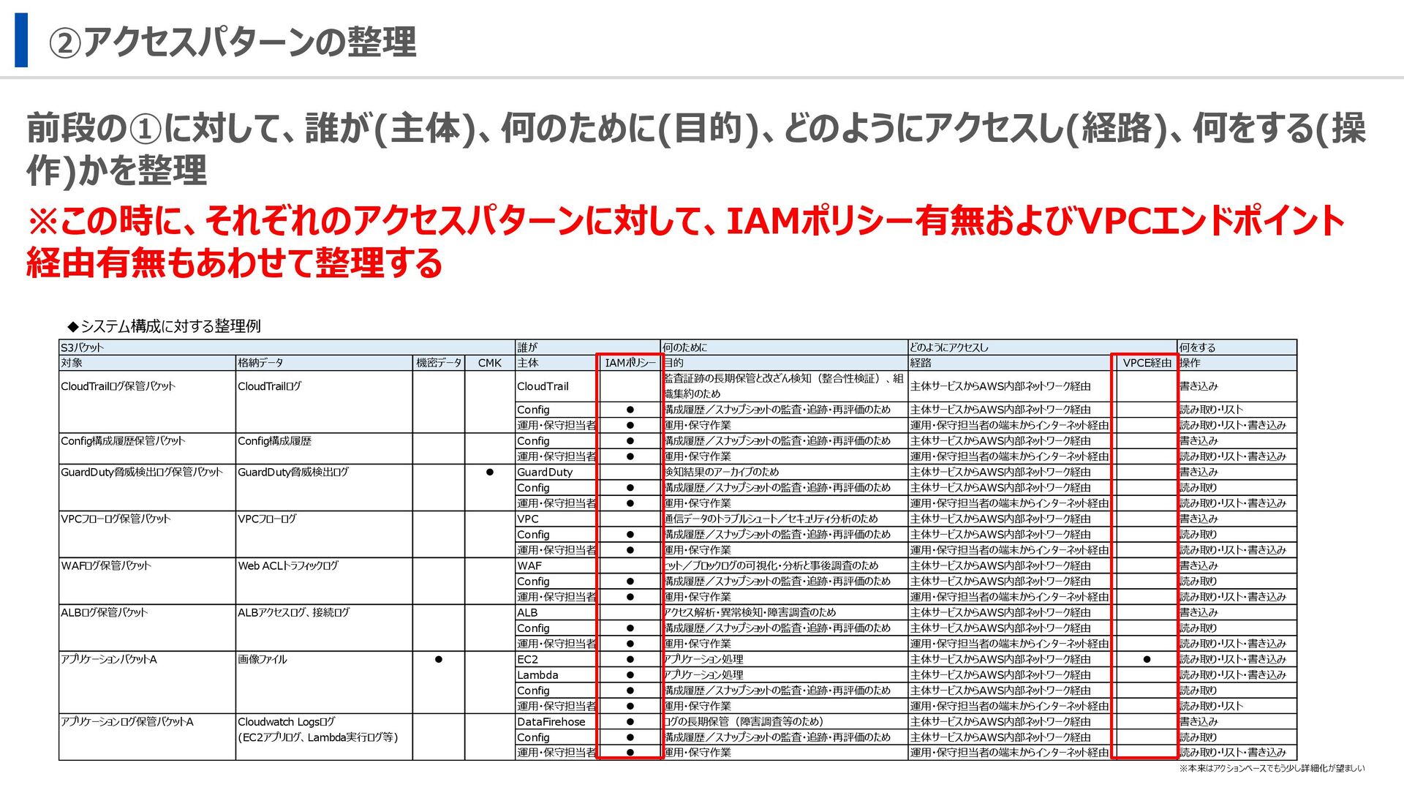Select the 機密データ column header
Screen dimensions: 1404x790
pyautogui.click(x=439, y=363)
